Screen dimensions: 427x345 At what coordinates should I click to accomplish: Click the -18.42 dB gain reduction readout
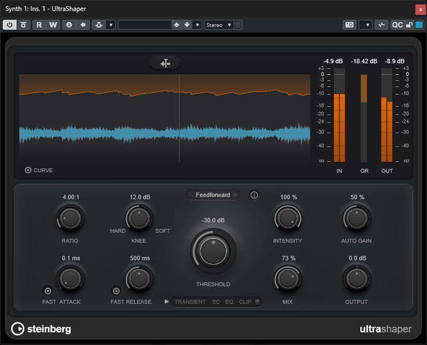coord(364,61)
